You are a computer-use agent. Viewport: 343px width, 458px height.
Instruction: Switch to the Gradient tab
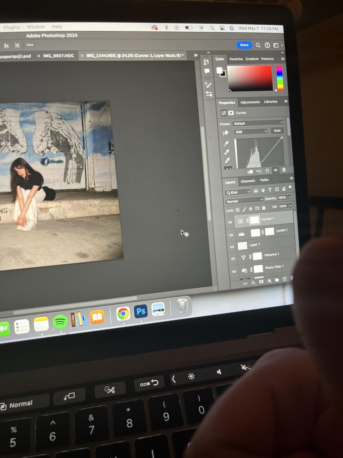[252, 59]
